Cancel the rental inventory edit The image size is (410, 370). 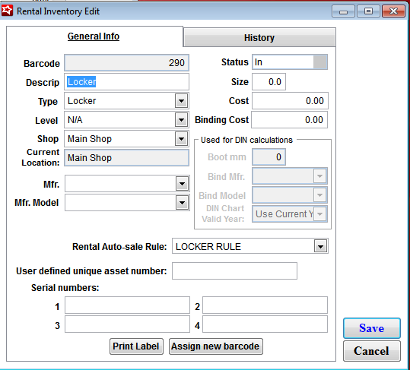pos(371,351)
